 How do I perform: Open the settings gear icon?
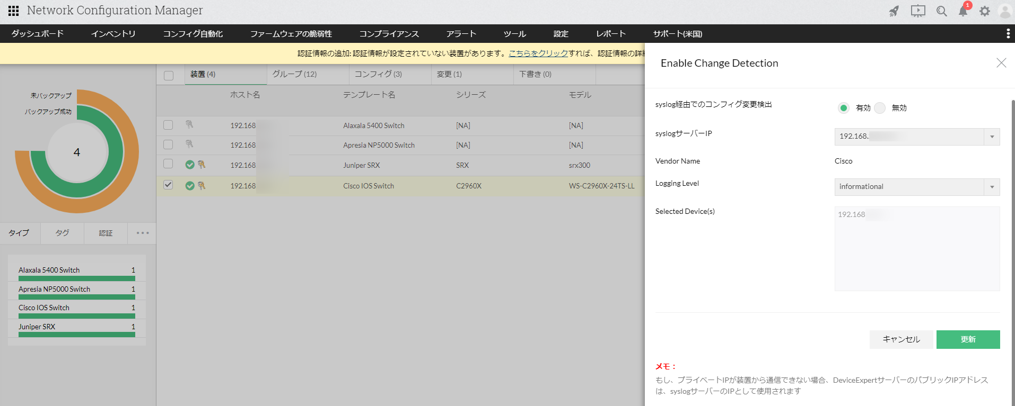[985, 11]
